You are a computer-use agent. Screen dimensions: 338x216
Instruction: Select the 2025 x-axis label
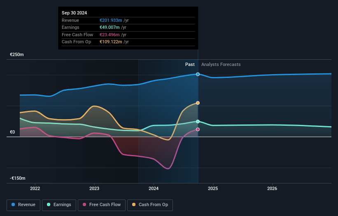coord(213,189)
